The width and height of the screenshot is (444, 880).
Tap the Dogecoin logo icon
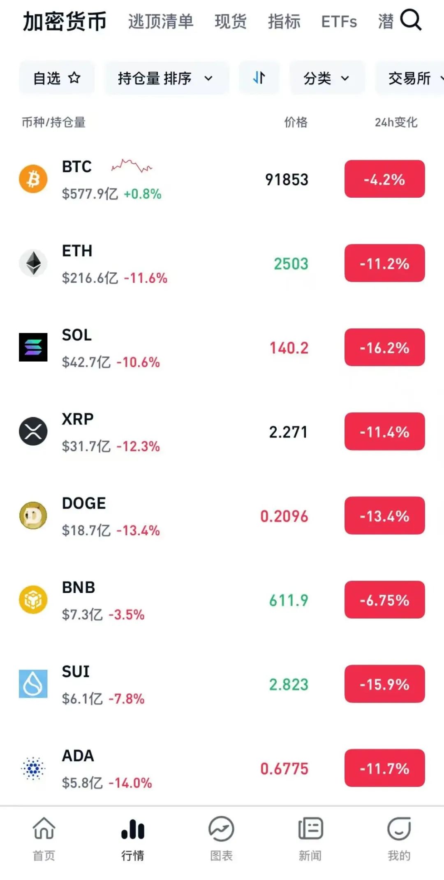(x=33, y=516)
